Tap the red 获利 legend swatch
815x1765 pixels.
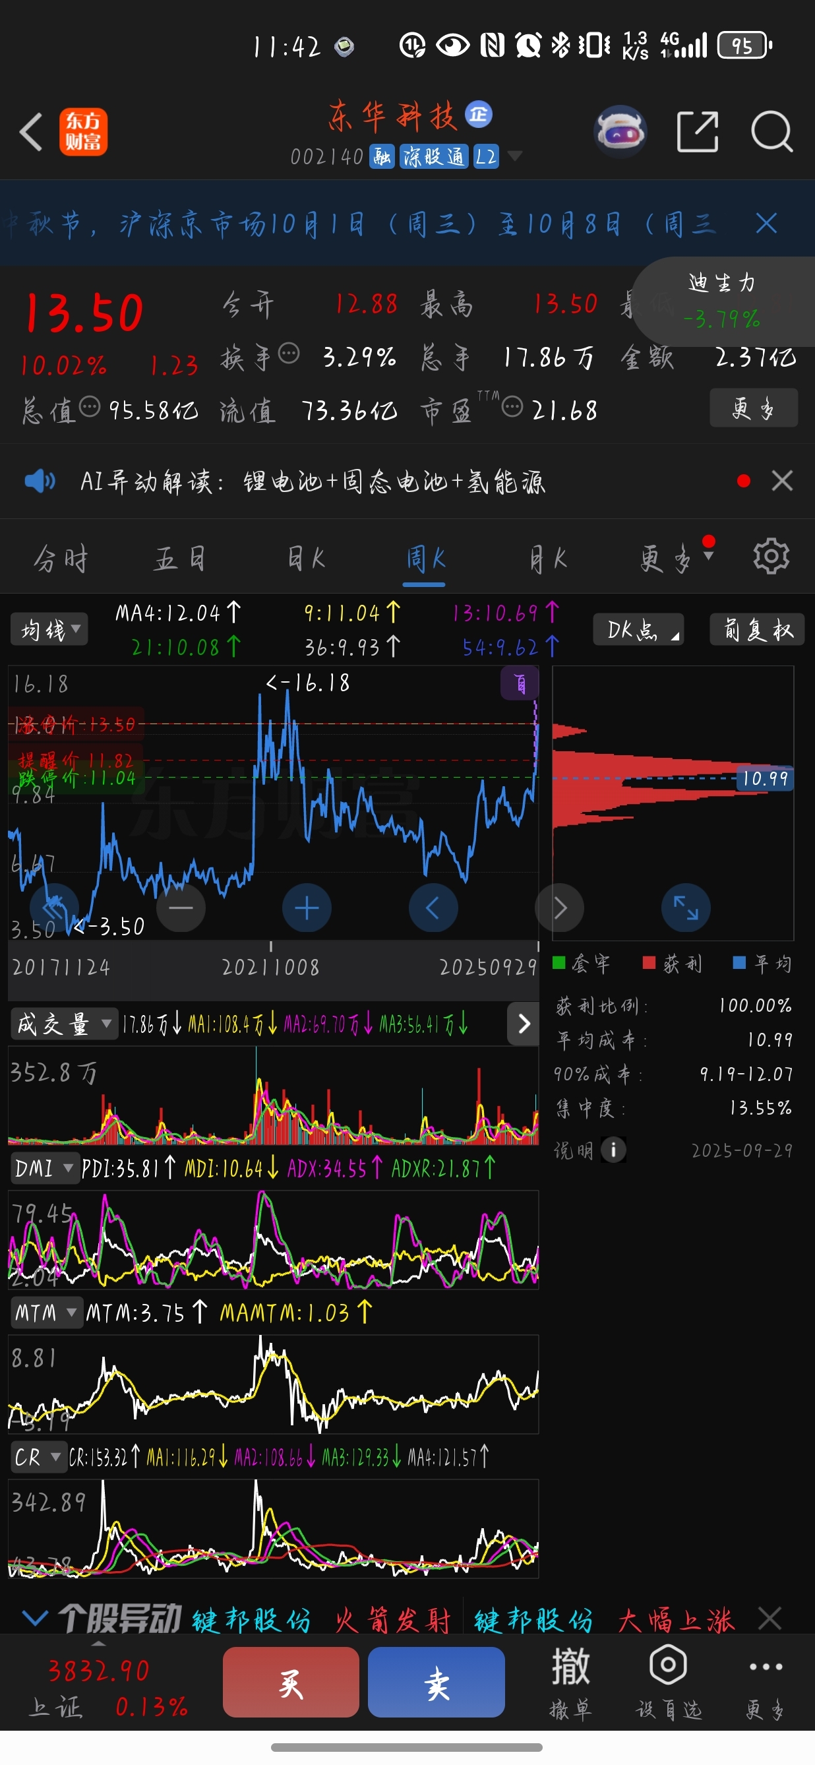(649, 963)
